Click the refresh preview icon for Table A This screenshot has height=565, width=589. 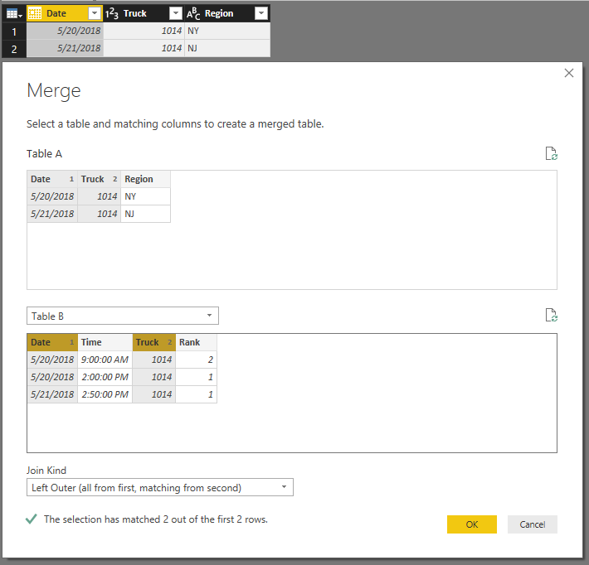551,153
